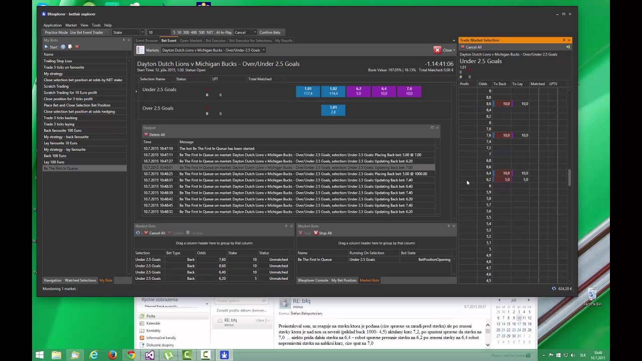The height and width of the screenshot is (361, 642).
Task: Click the ladder scrollbar in Trade Market Selection
Action: tap(569, 178)
